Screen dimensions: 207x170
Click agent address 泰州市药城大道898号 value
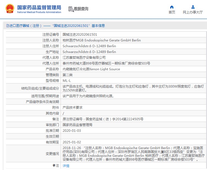point(106,63)
